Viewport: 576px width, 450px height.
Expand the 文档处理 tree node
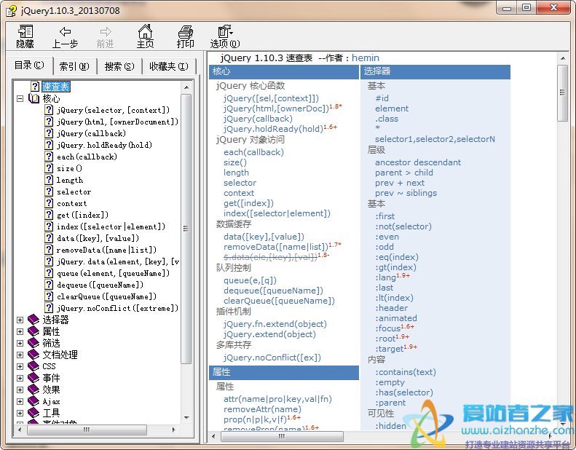[20, 355]
